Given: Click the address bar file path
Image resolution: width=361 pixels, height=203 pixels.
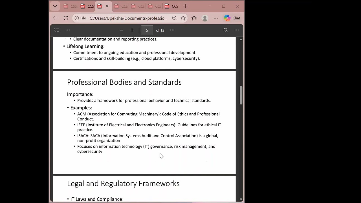Looking at the screenshot, I should coord(129,18).
